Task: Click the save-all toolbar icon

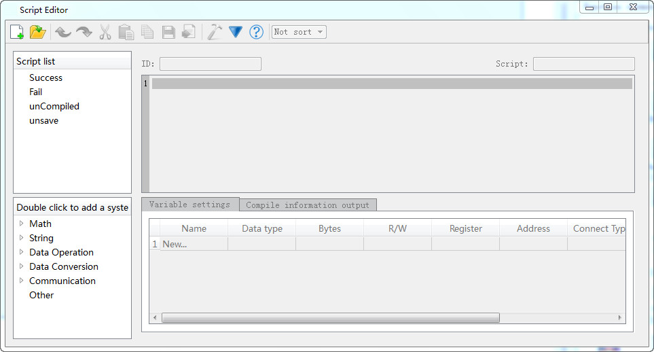Action: point(189,32)
